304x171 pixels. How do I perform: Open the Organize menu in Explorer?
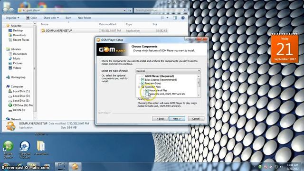pos(12,18)
